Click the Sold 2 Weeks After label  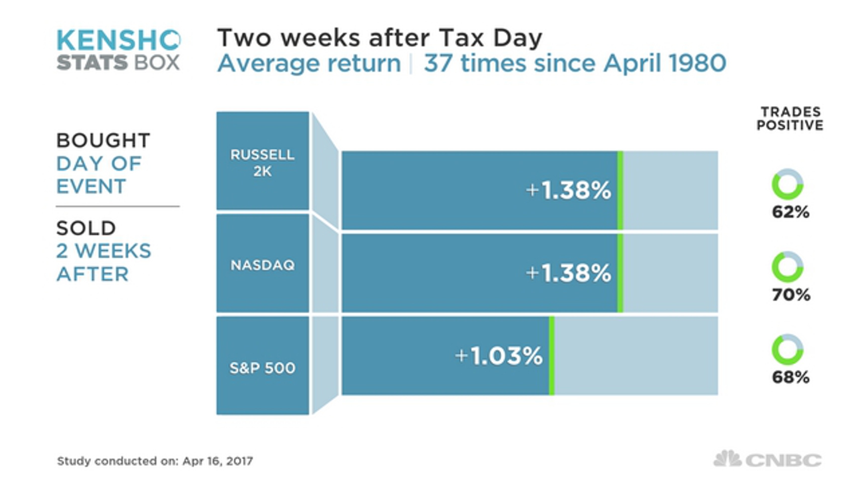[103, 251]
